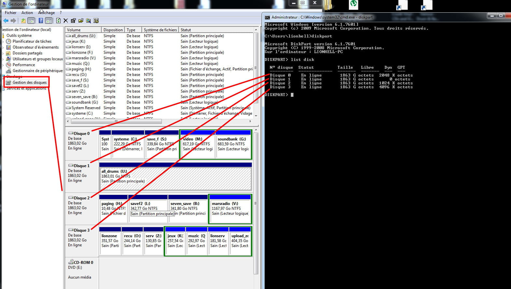Open the Fichier menu
The height and width of the screenshot is (289, 511).
click(x=10, y=13)
